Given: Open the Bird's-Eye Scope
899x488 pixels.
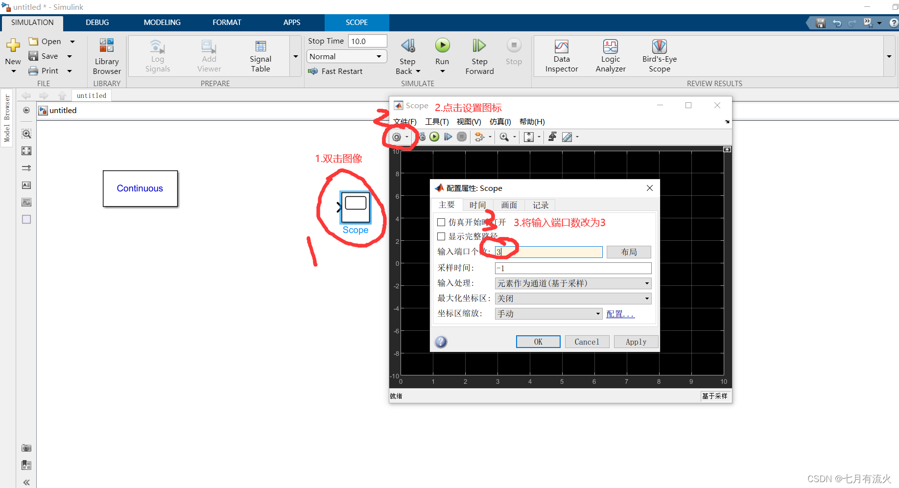Looking at the screenshot, I should click(x=660, y=56).
